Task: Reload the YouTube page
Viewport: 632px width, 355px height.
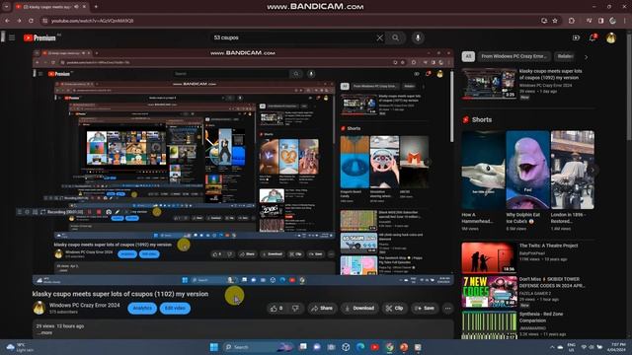Action: pyautogui.click(x=31, y=21)
